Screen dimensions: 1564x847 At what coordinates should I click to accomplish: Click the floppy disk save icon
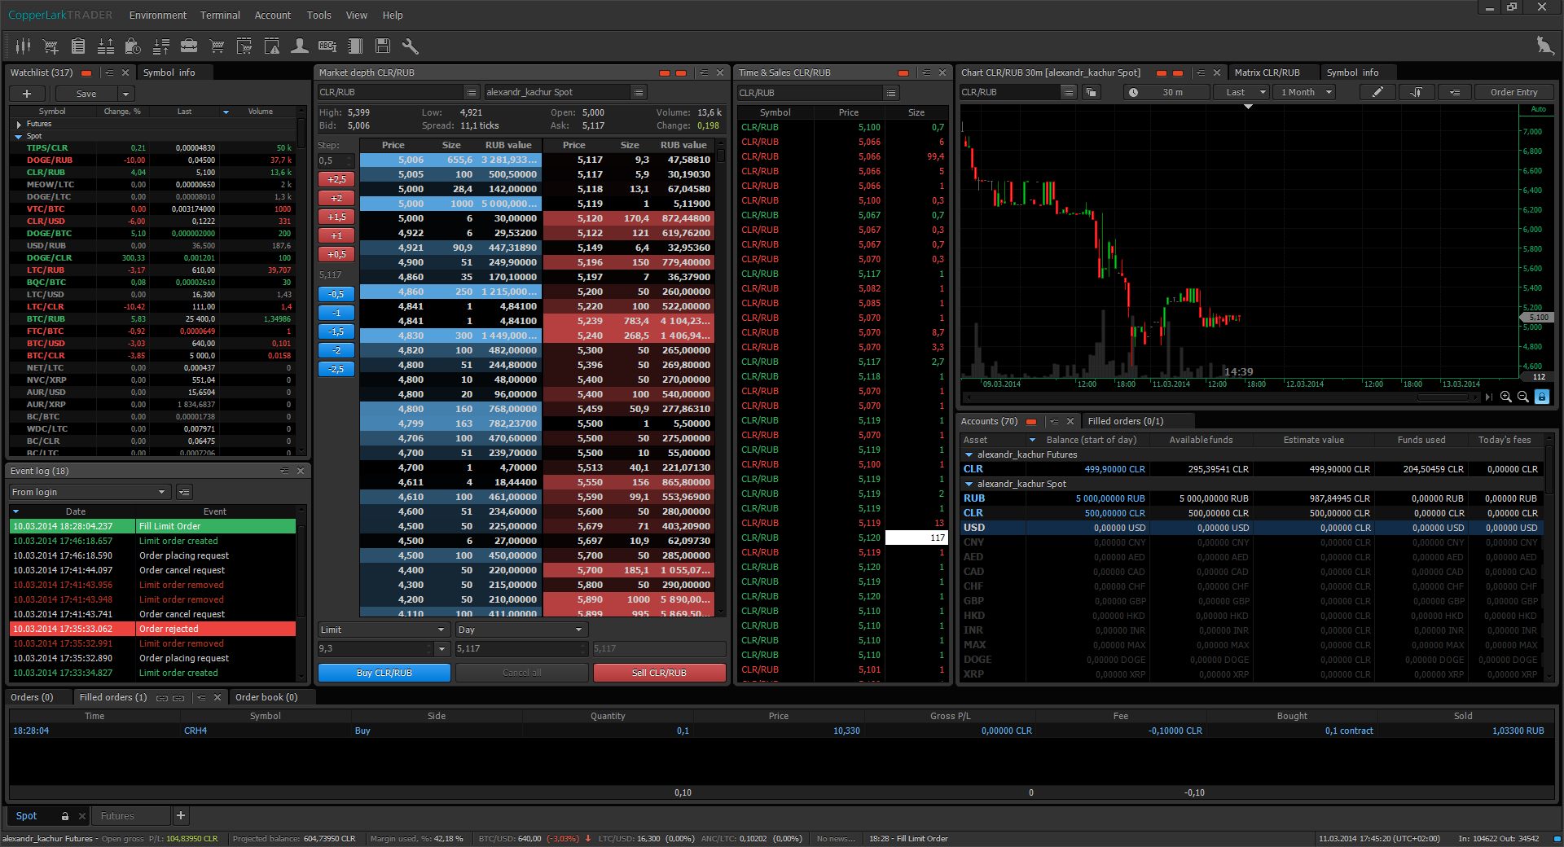(383, 46)
